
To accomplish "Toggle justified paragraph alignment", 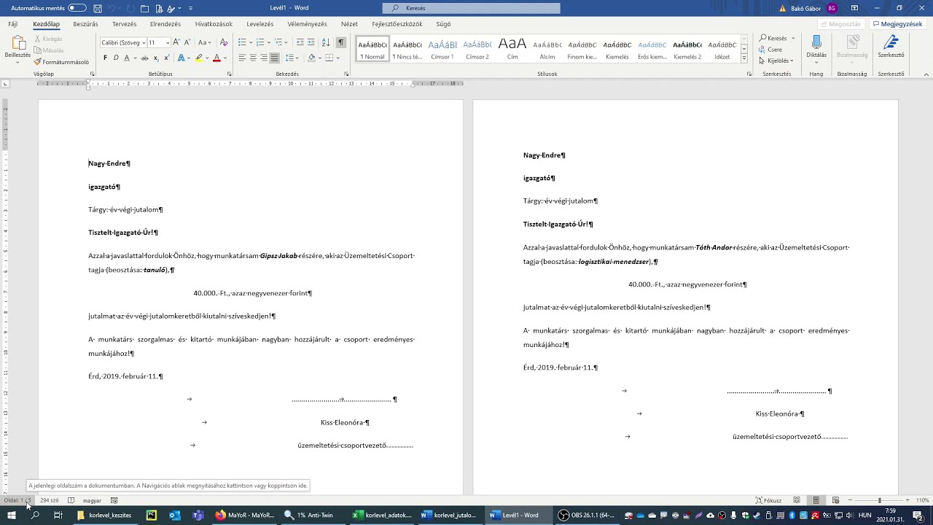I will coord(275,58).
